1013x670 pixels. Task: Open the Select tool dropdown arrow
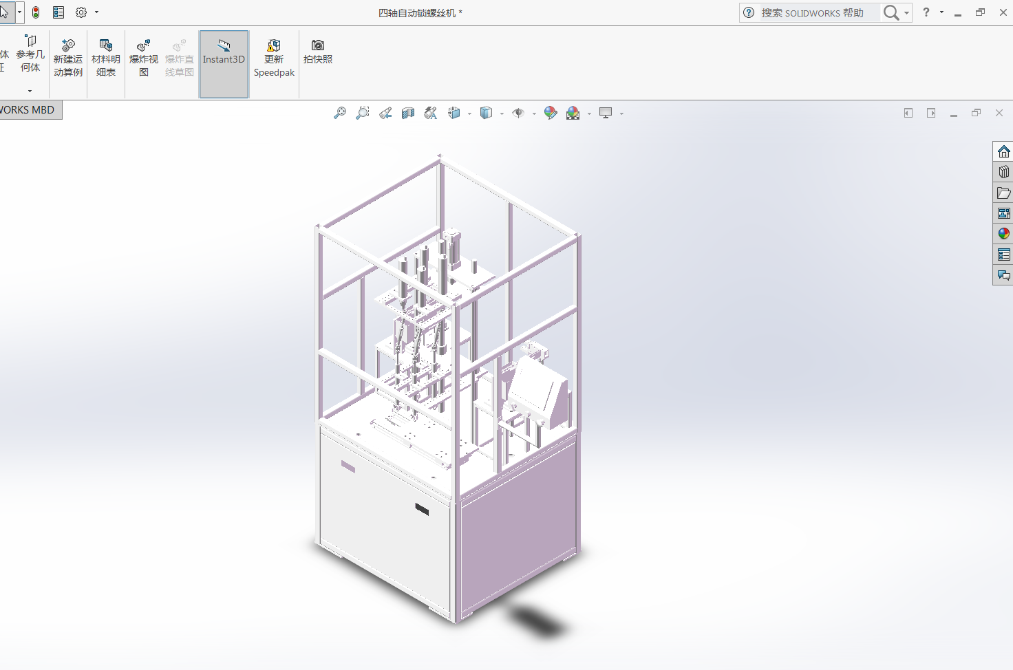click(19, 12)
